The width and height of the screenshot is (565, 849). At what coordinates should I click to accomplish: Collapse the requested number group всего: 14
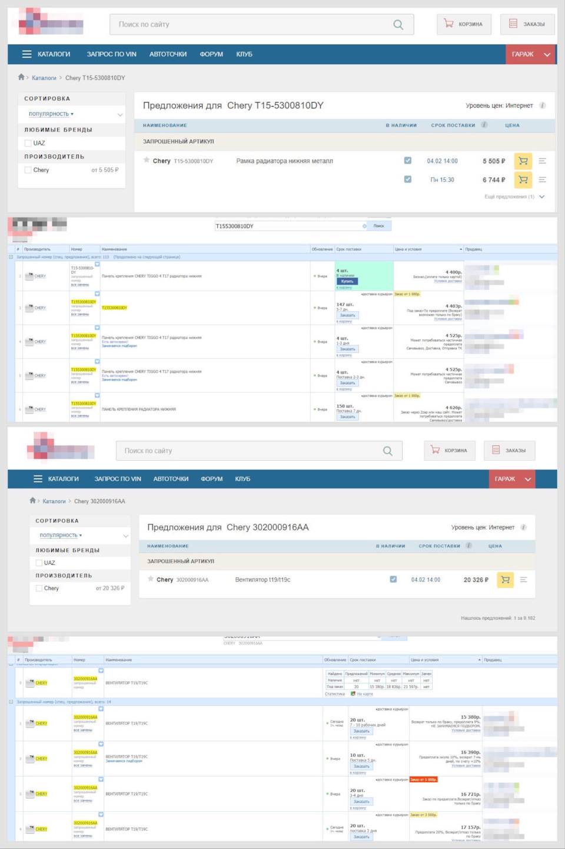click(x=11, y=702)
